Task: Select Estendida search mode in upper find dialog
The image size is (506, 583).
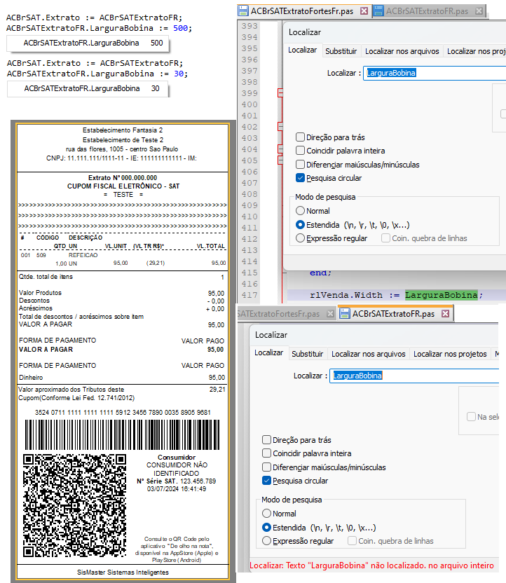Action: (301, 225)
